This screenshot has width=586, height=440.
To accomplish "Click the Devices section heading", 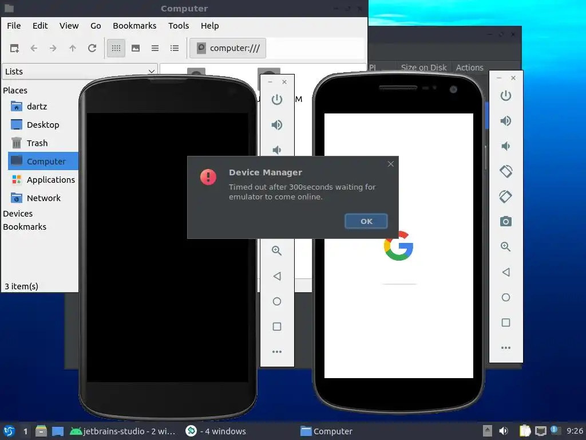I will [x=18, y=214].
